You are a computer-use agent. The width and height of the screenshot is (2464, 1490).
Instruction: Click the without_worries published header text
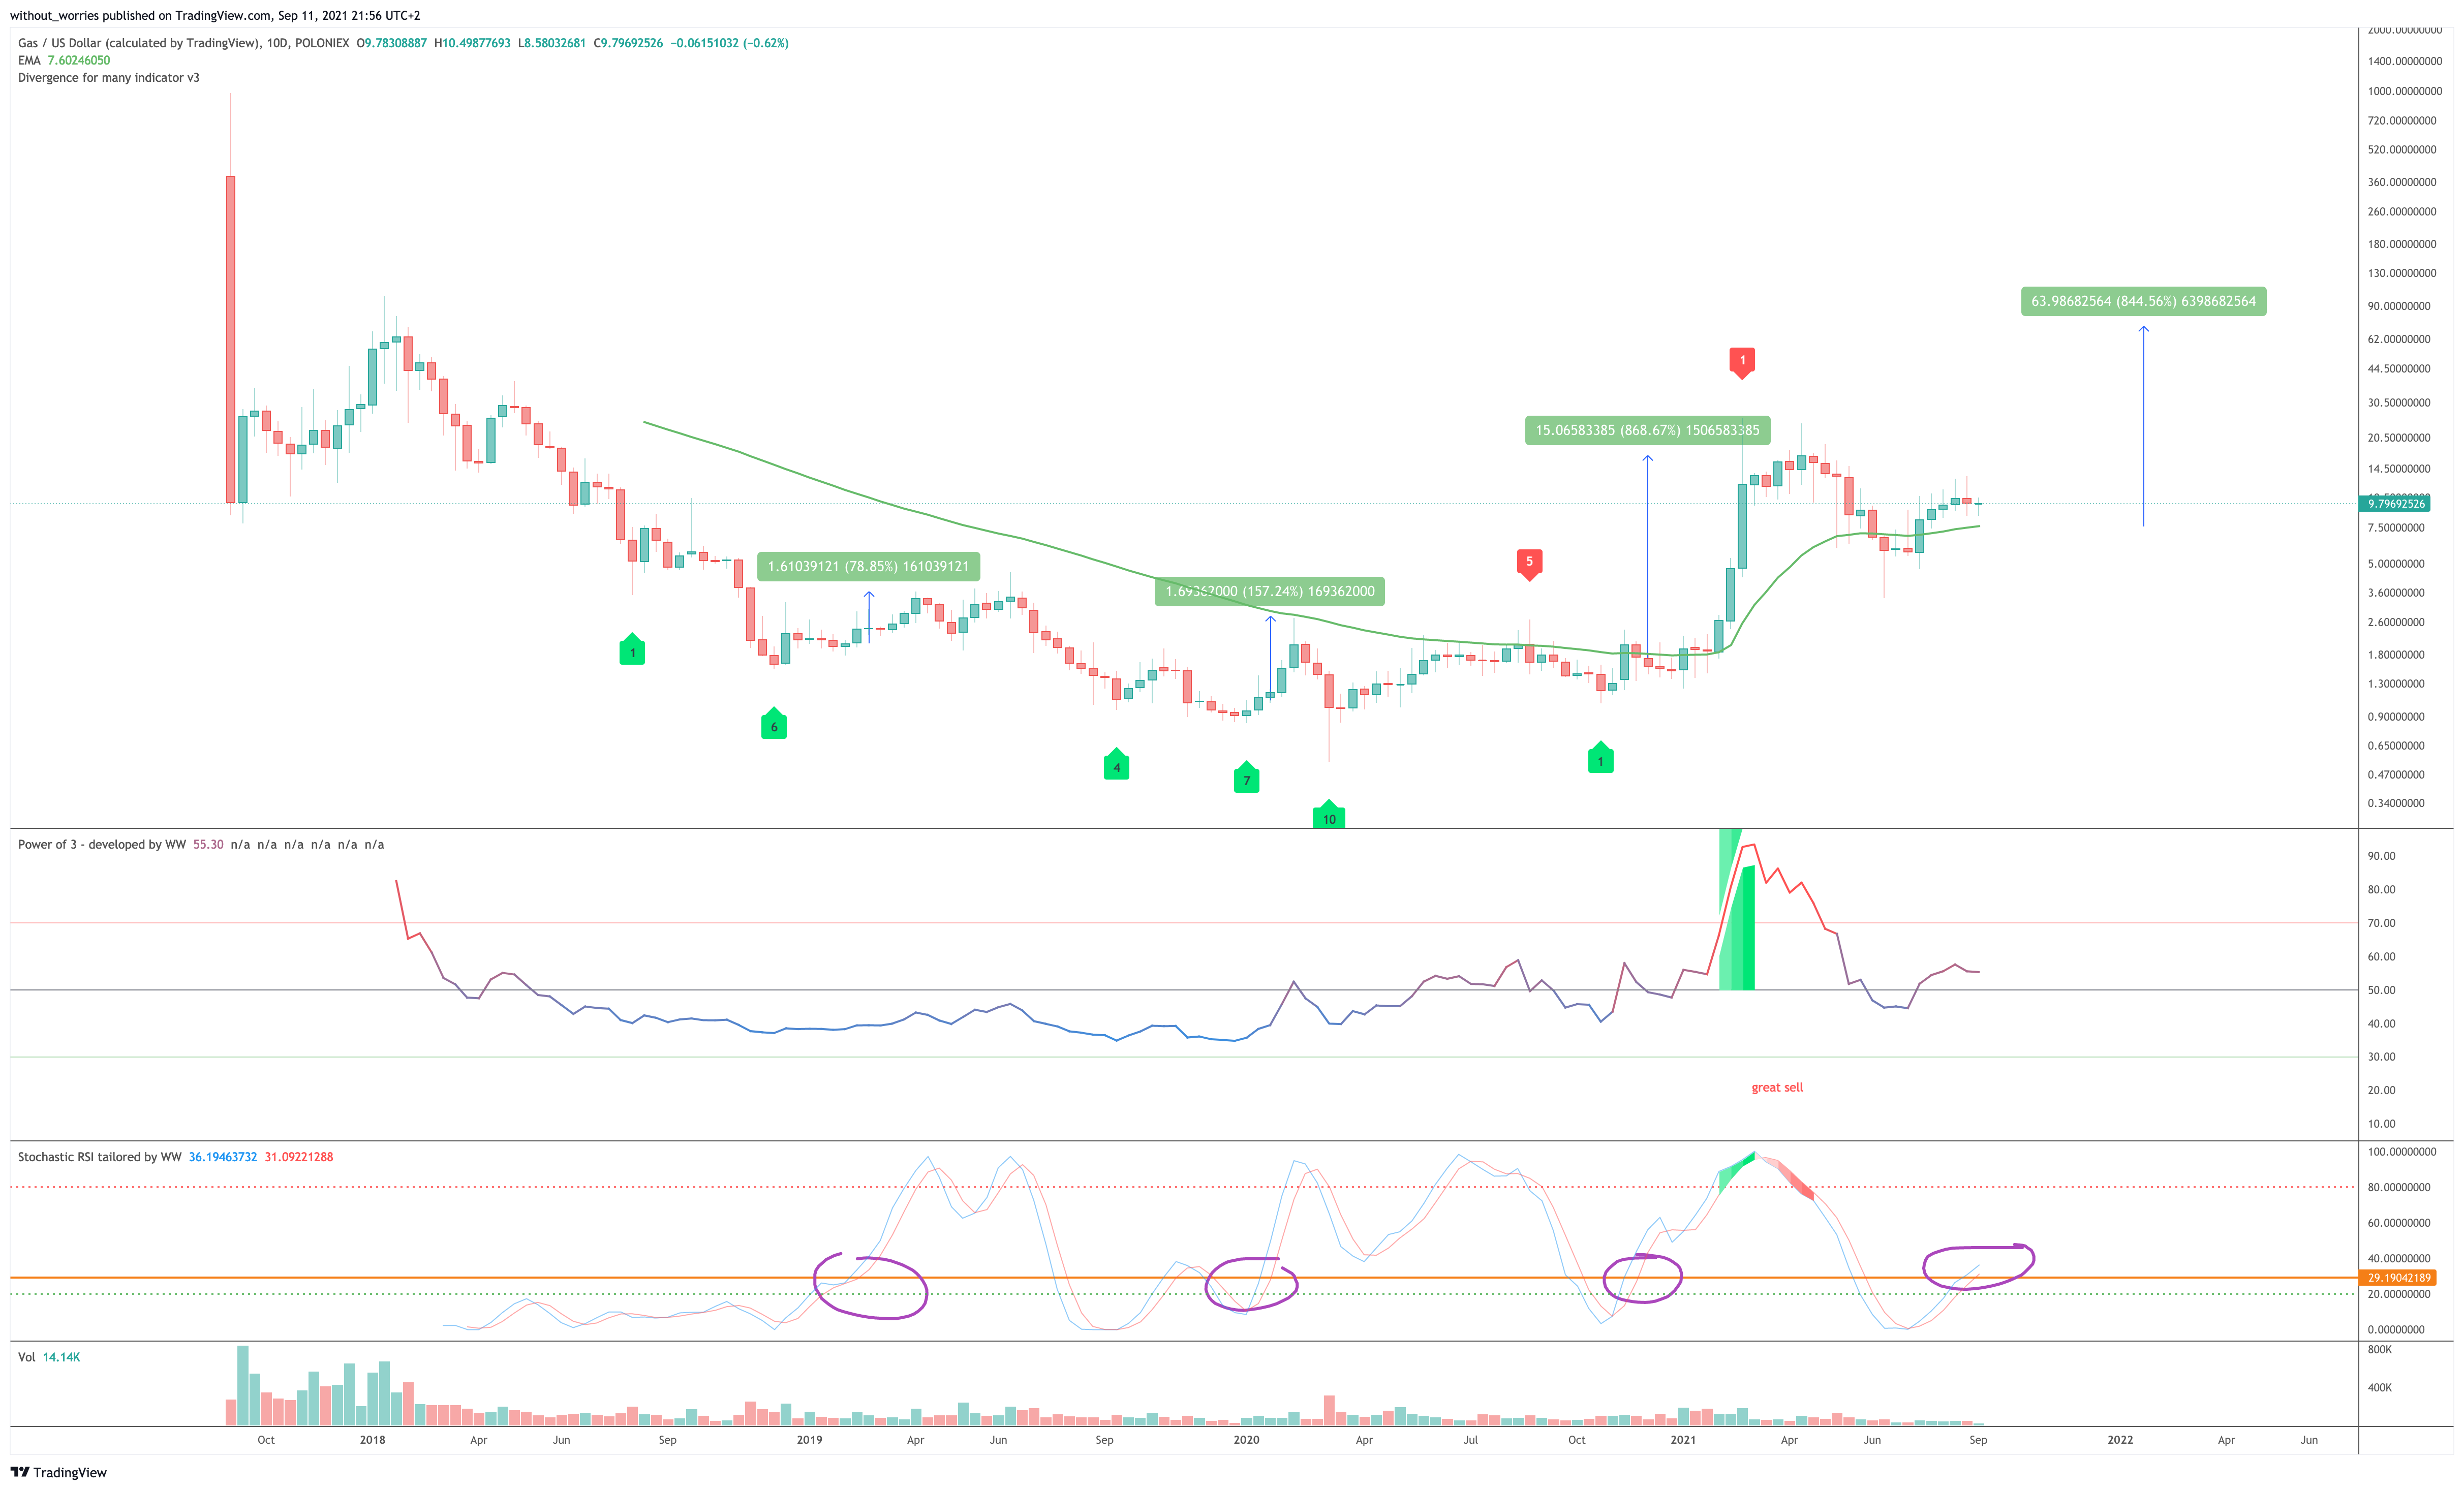215,15
